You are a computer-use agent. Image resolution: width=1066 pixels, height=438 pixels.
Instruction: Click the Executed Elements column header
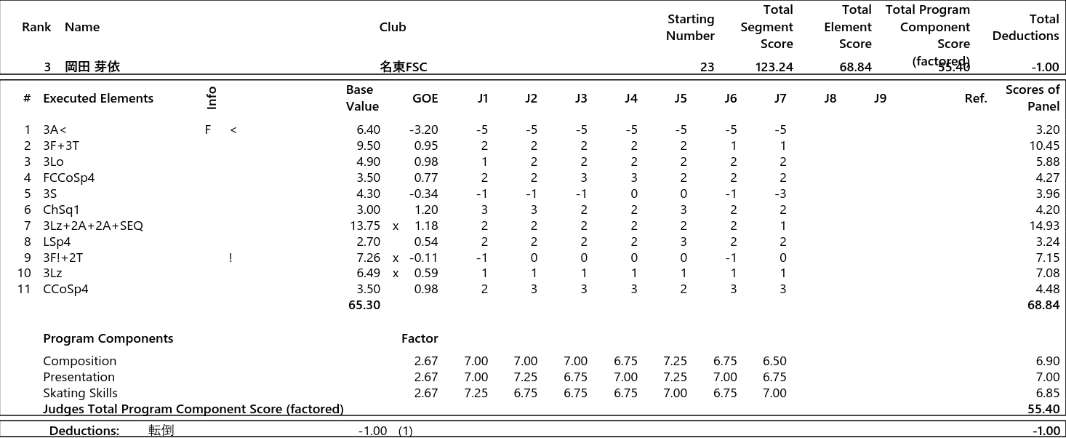[98, 98]
